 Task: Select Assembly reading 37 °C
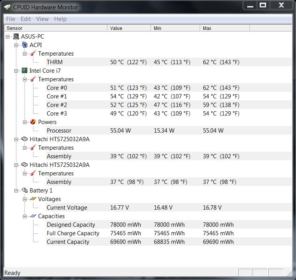[169, 182]
